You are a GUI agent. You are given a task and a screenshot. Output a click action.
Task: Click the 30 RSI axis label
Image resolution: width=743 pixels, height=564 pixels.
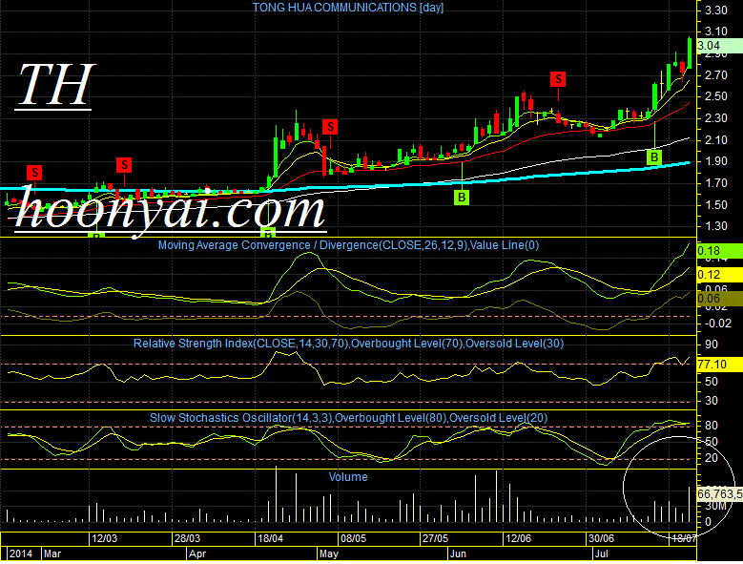click(712, 401)
